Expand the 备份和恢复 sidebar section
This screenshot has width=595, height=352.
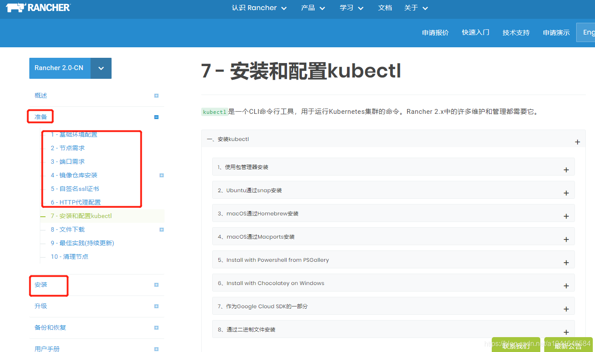coord(156,327)
